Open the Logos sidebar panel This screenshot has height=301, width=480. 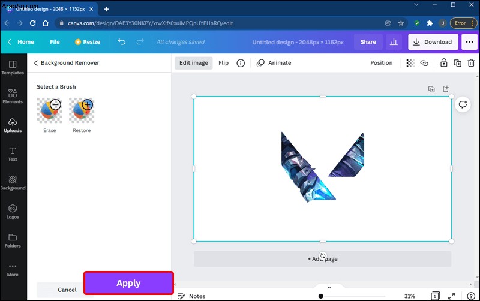(x=13, y=212)
